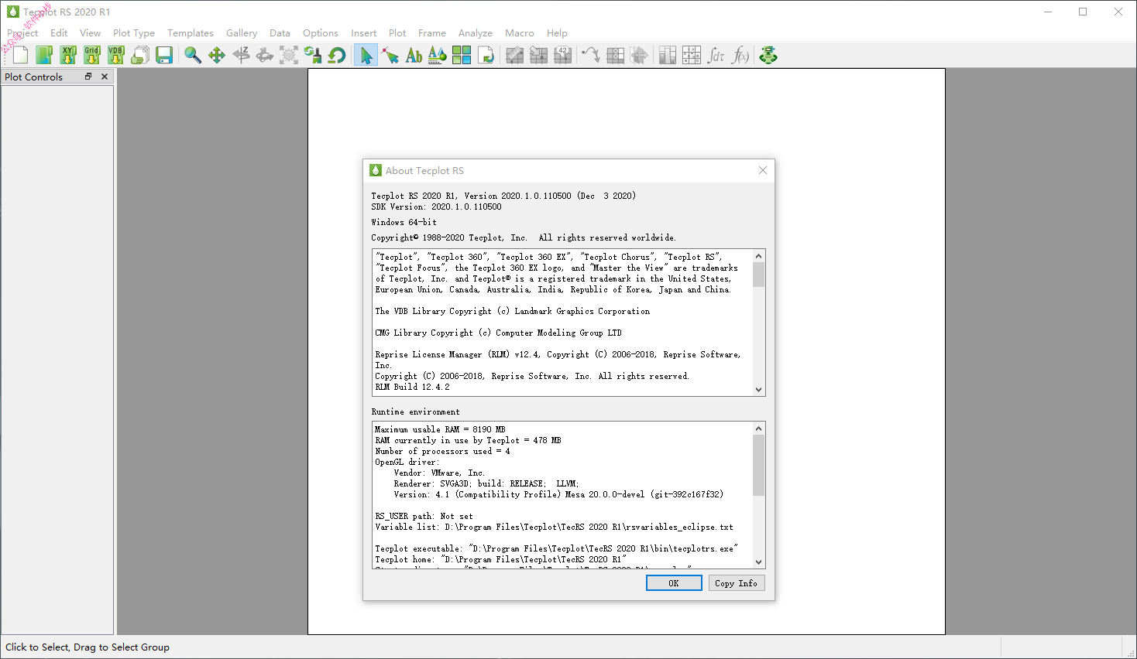This screenshot has height=659, width=1137.
Task: Open the Plot menu
Action: click(x=397, y=32)
